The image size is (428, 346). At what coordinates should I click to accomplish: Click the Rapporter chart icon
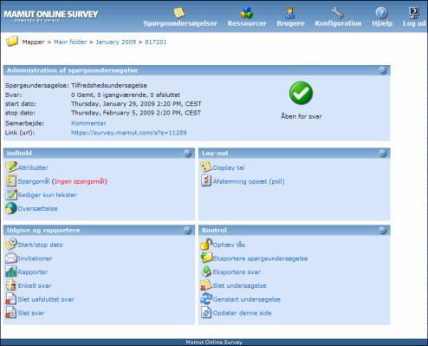point(11,271)
